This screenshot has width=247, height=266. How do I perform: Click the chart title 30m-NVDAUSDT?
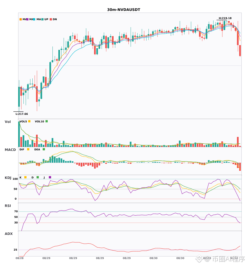coord(124,10)
